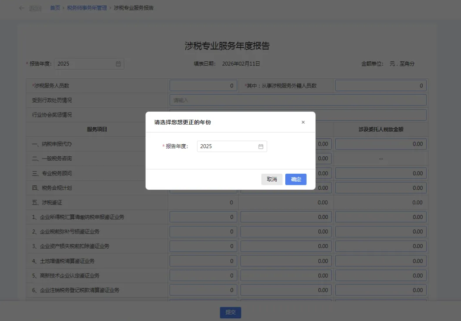Click the count field for 企业注销税务登记税款清算鉴证业务
This screenshot has height=321, width=461.
203,290
